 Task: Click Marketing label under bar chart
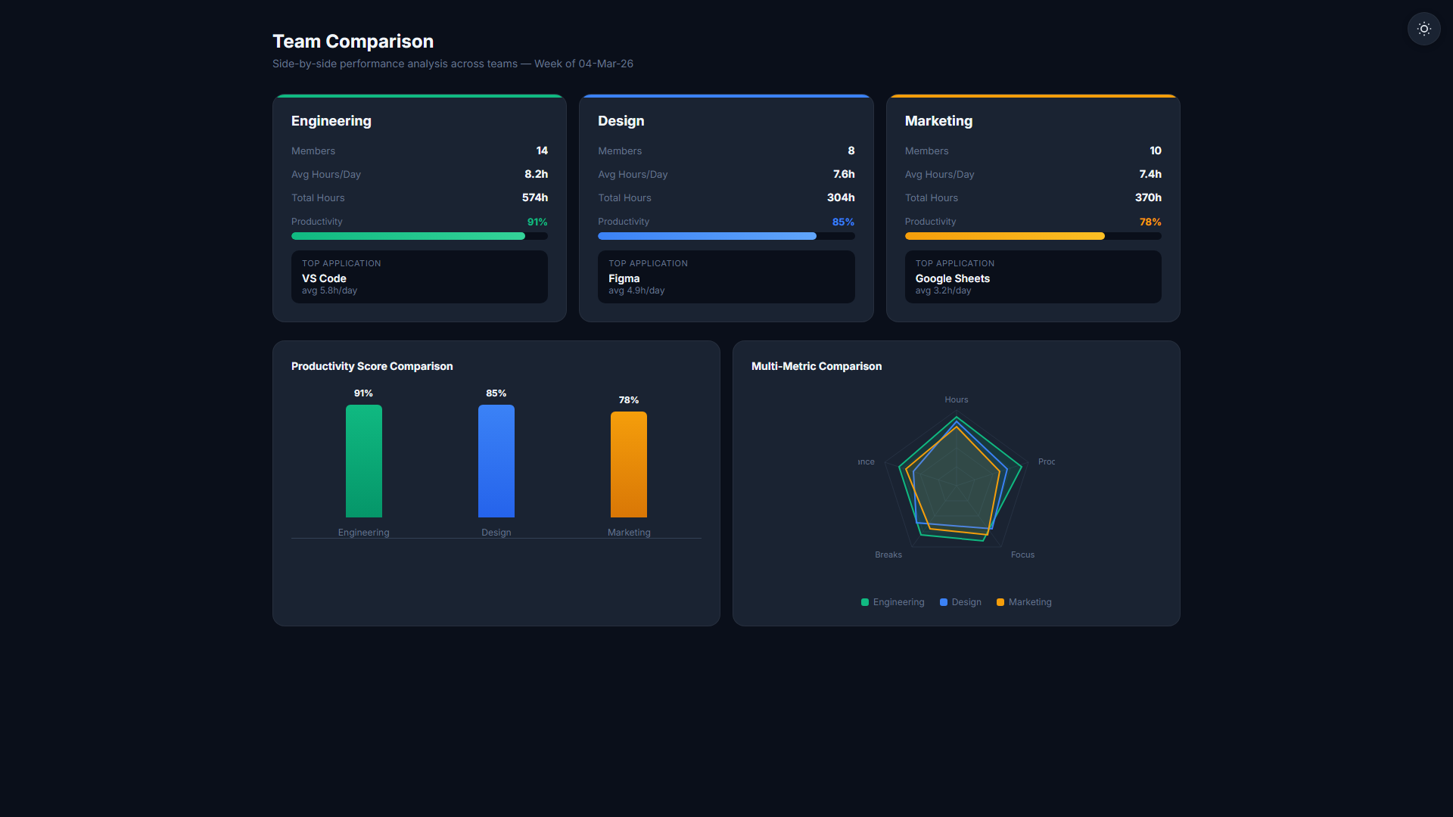[x=629, y=533]
